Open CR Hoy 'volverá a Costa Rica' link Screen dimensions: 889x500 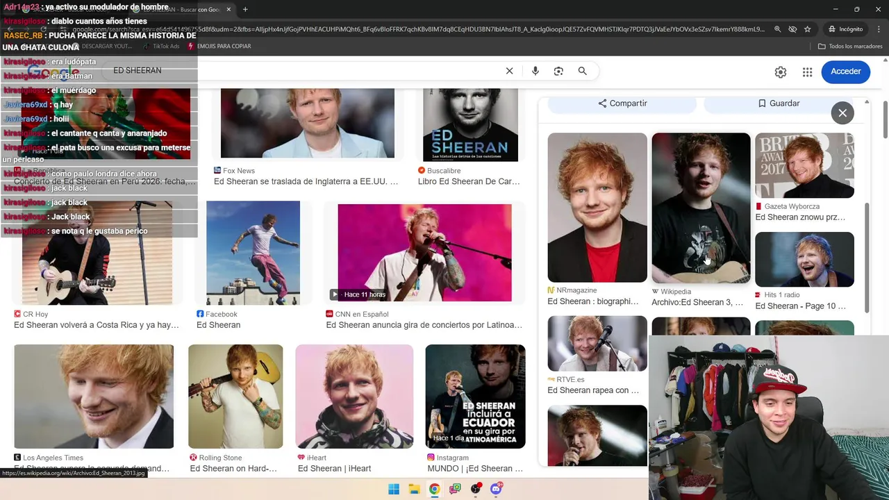point(96,325)
